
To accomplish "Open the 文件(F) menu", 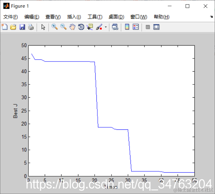I will pyautogui.click(x=10, y=17).
